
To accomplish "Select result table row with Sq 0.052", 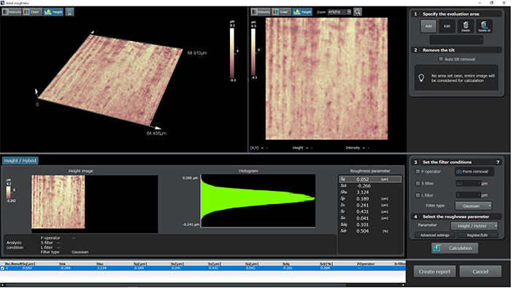I will (203, 268).
